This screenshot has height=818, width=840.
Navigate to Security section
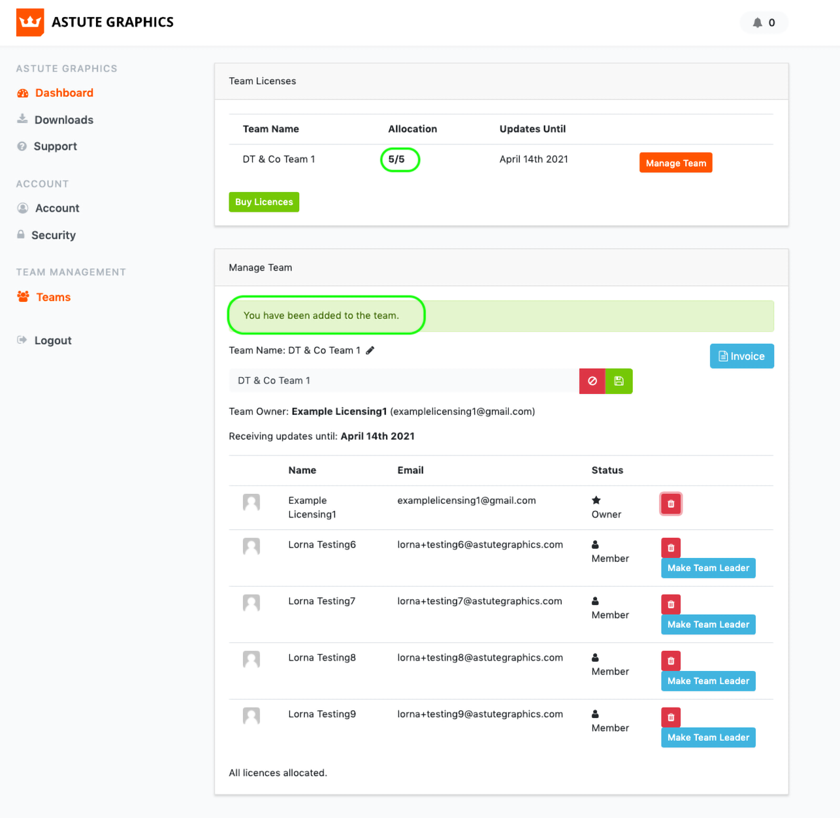point(53,235)
